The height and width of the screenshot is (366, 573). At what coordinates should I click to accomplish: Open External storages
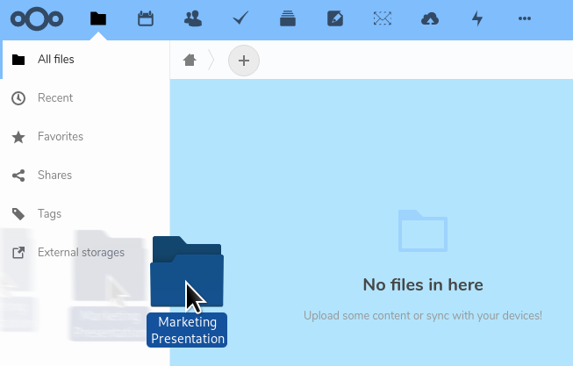[x=81, y=253]
